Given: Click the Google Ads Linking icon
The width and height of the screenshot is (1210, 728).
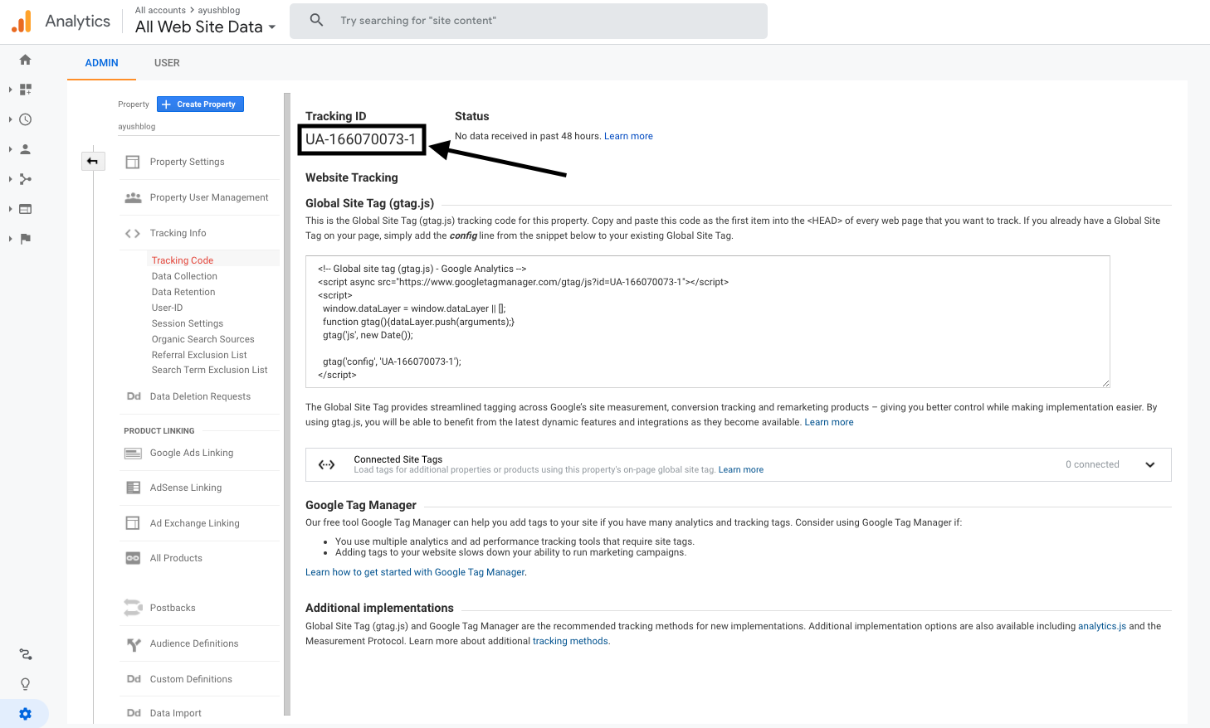Looking at the screenshot, I should [133, 453].
